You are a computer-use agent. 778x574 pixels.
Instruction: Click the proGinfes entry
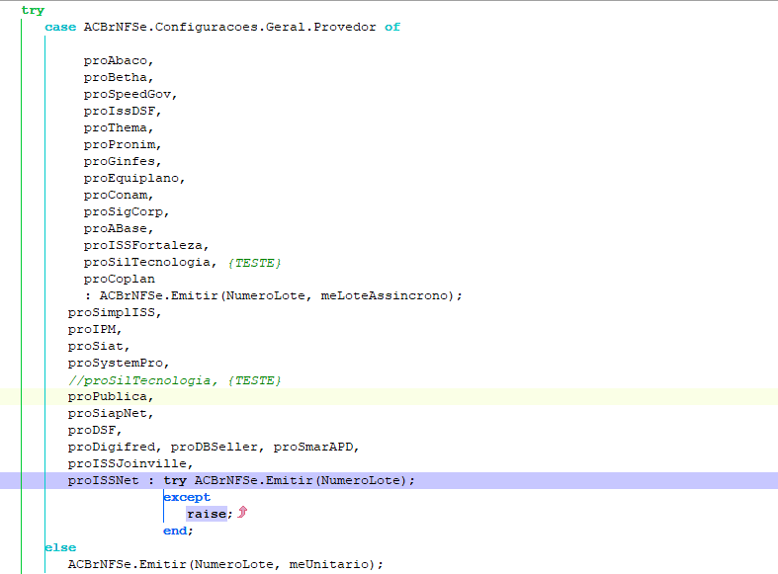pos(120,162)
